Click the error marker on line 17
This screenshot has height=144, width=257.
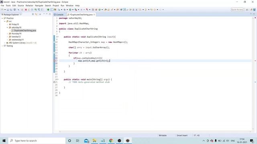point(54,61)
